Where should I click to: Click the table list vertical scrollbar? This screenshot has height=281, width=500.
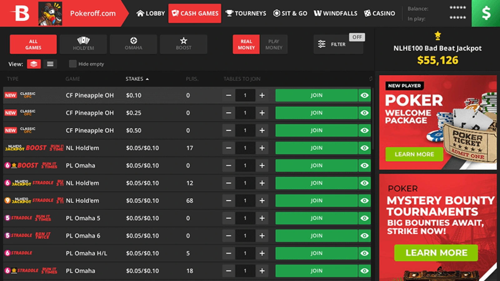click(x=372, y=119)
